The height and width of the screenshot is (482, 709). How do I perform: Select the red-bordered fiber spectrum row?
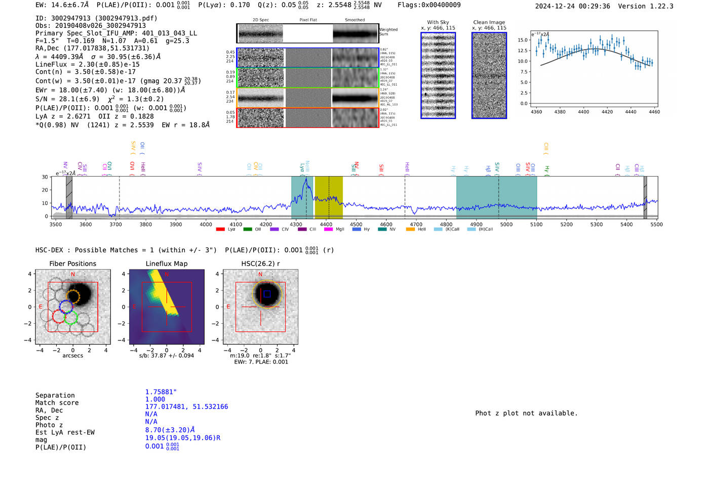click(308, 117)
